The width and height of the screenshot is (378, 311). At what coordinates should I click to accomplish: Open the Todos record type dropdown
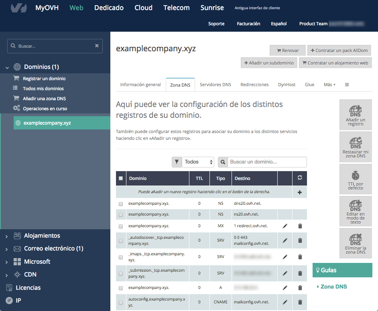click(198, 162)
